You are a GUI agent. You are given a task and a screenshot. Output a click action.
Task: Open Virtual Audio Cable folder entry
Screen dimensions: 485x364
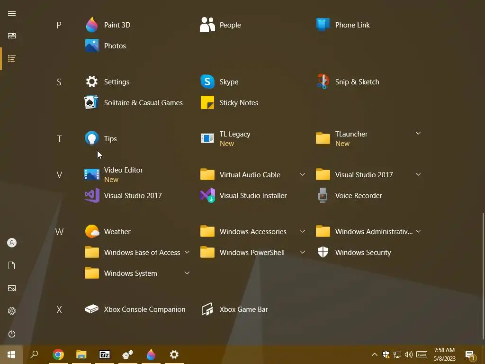tap(254, 174)
